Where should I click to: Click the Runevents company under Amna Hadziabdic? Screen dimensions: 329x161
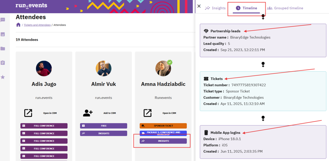tap(163, 98)
